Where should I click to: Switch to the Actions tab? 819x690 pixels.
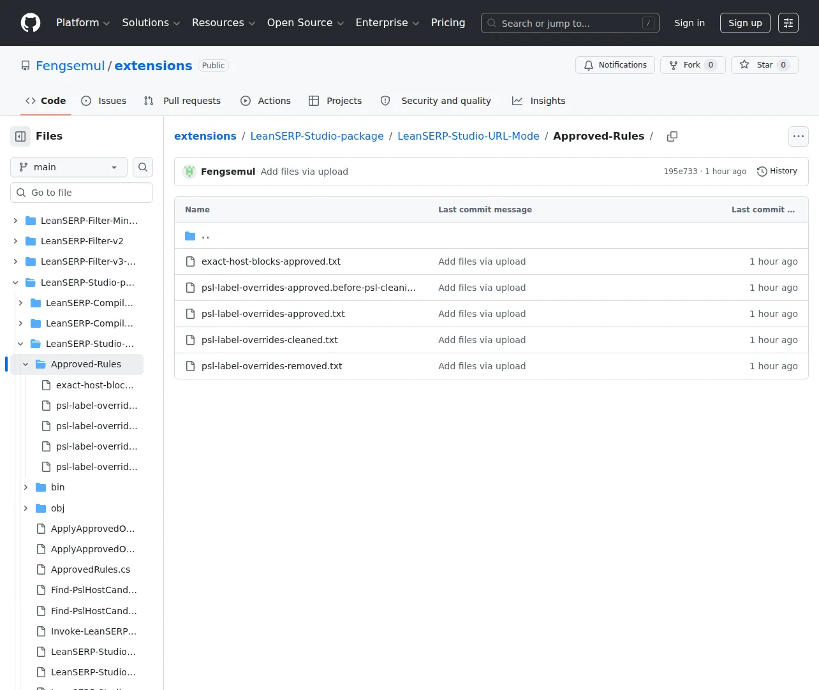pyautogui.click(x=265, y=101)
